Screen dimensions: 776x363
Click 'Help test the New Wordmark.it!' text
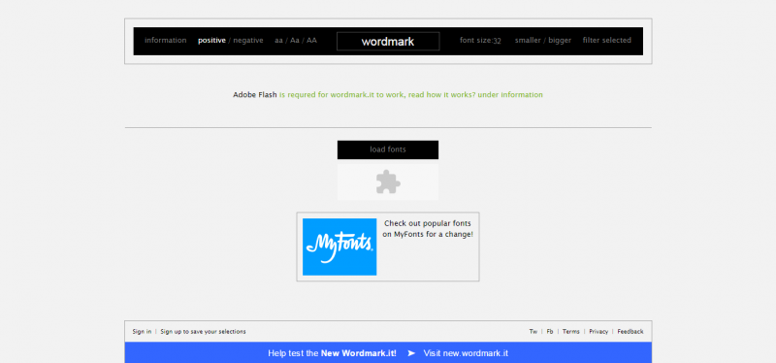pyautogui.click(x=332, y=353)
